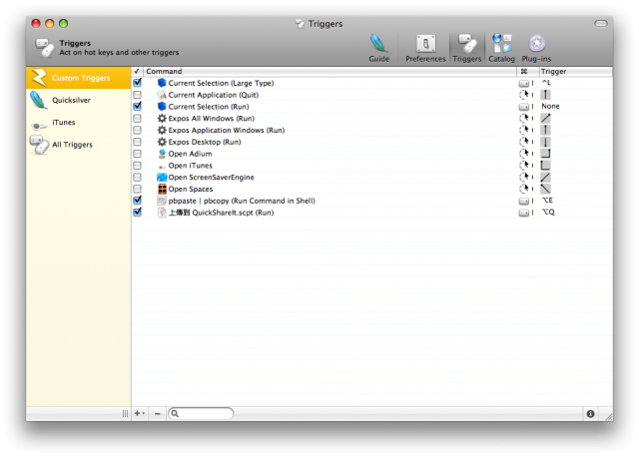Click gesture icon for Current Application (Quit)
The image size is (639, 457).
point(545,95)
